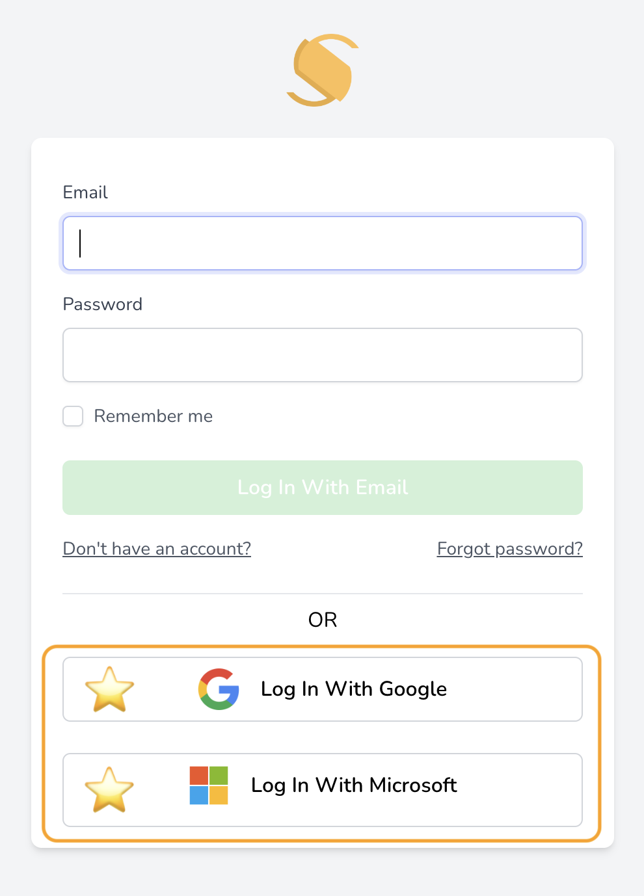Click the star icon in Microsoft button
This screenshot has width=644, height=896.
[109, 789]
